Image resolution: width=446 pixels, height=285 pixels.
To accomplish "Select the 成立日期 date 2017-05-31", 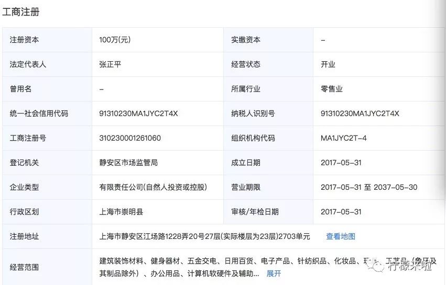I will 341,163.
